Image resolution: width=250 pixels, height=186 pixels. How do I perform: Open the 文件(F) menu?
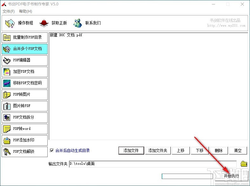coord(9,11)
